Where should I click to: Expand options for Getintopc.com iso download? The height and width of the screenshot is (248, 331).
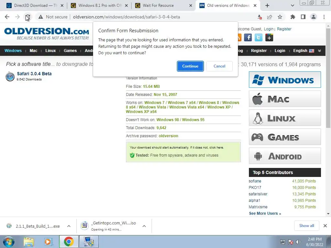[x=144, y=226]
